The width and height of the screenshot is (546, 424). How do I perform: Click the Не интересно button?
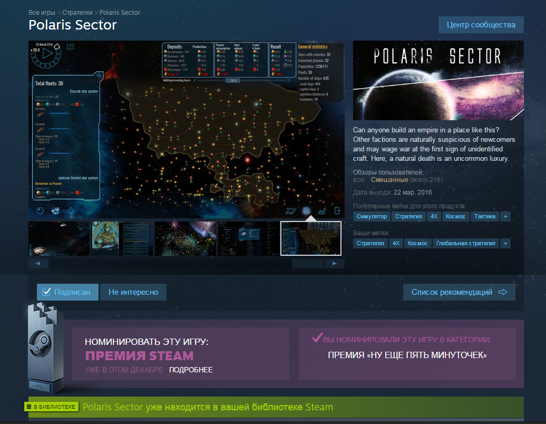click(x=133, y=292)
